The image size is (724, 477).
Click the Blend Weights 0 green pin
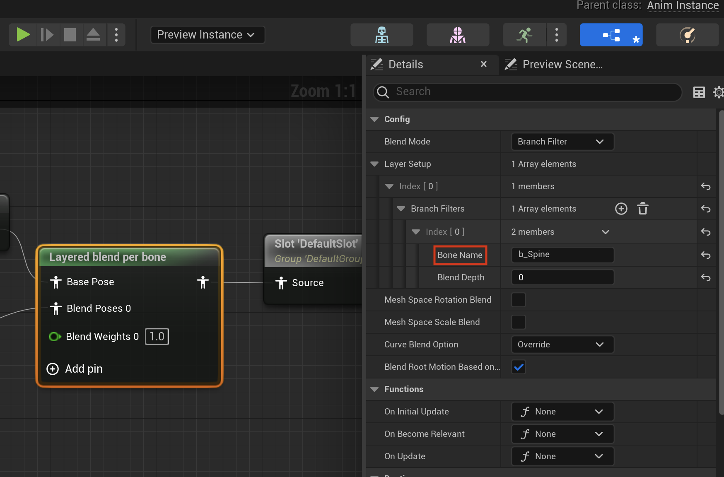55,337
